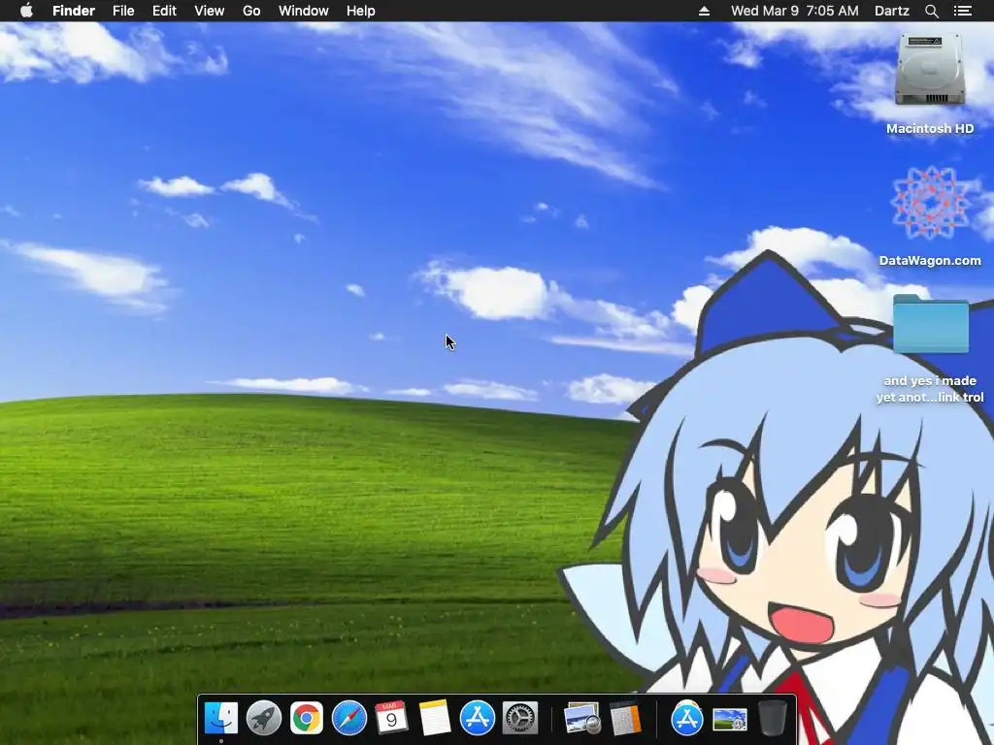Launch Launchpad rocket icon in Dock
994x745 pixels.
click(264, 719)
